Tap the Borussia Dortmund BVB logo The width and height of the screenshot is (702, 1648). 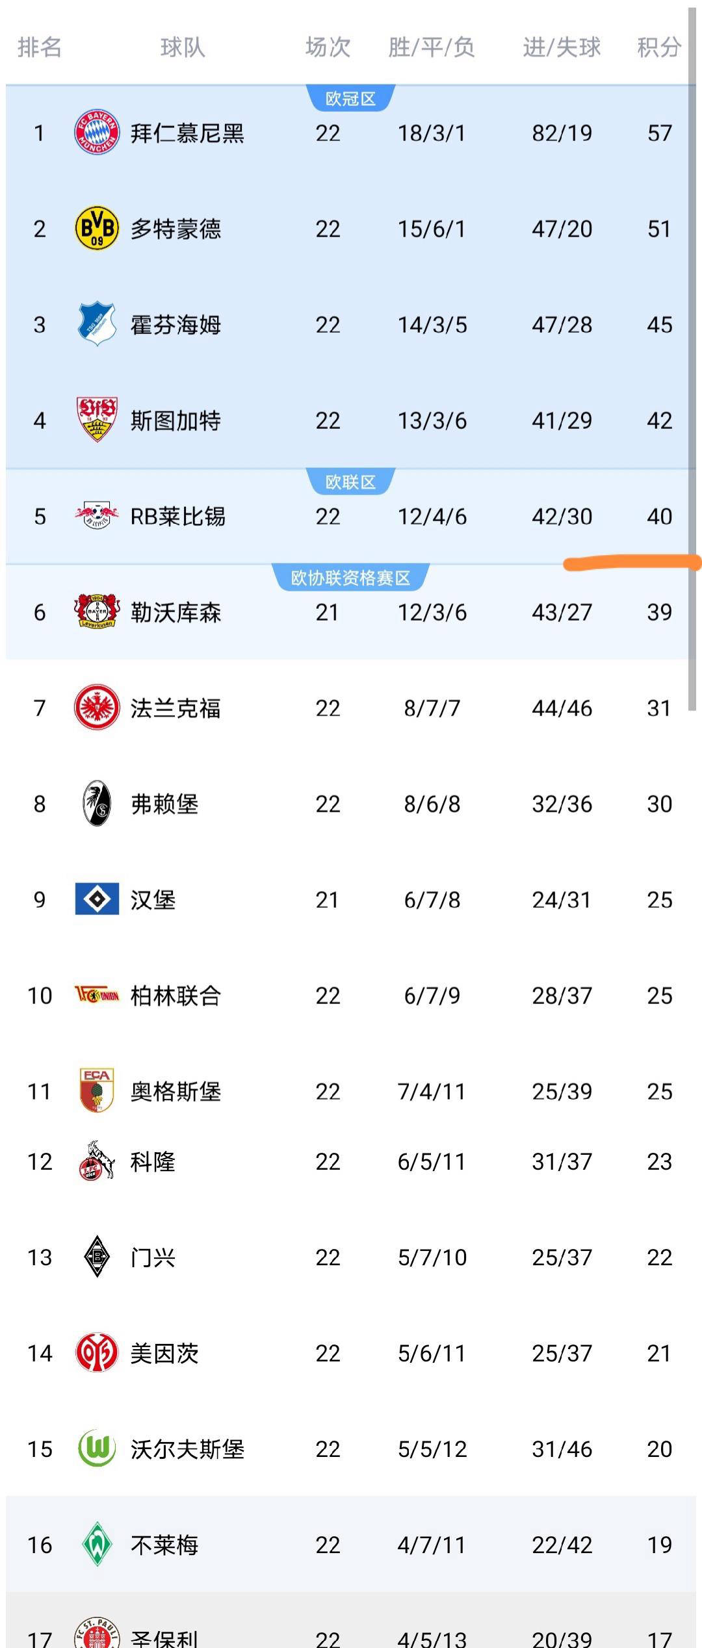[x=97, y=228]
